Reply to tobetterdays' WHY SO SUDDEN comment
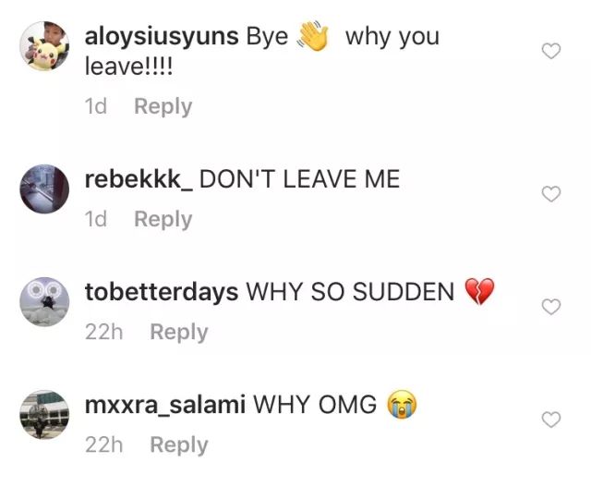The width and height of the screenshot is (591, 499). (179, 333)
